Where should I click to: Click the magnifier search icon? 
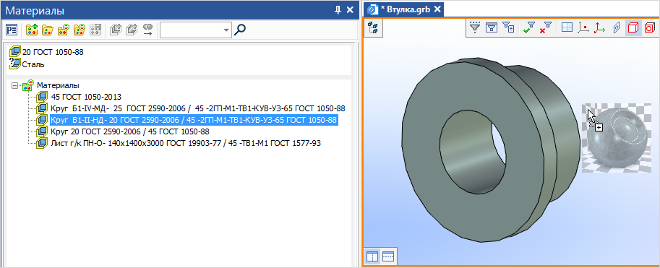coord(240,30)
